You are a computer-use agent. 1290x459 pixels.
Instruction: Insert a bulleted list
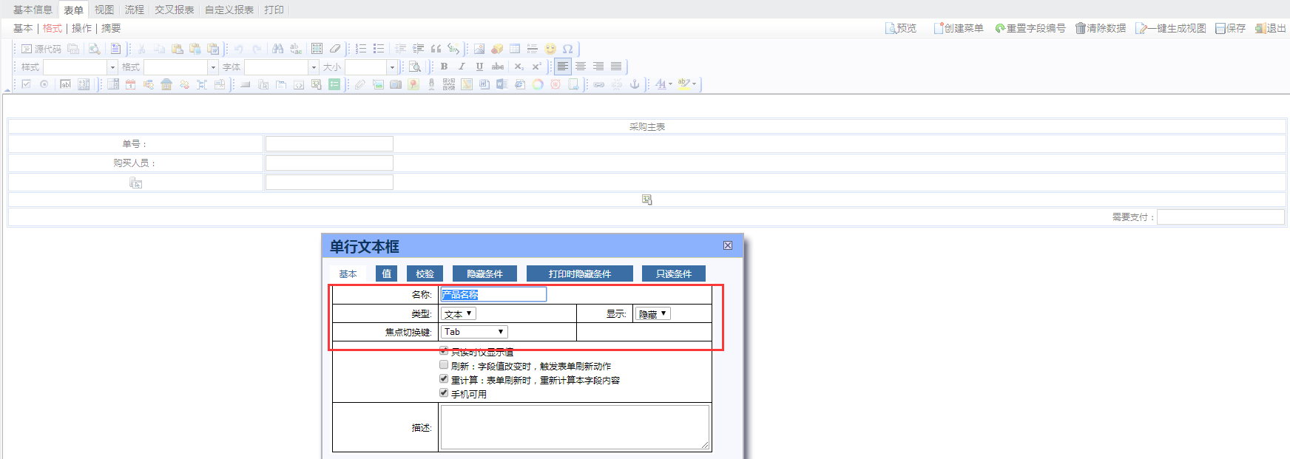pyautogui.click(x=379, y=49)
